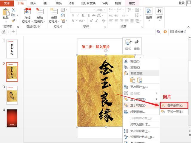Click the Cut scissors icon in ribbon
The height and width of the screenshot is (143, 191).
13,10
